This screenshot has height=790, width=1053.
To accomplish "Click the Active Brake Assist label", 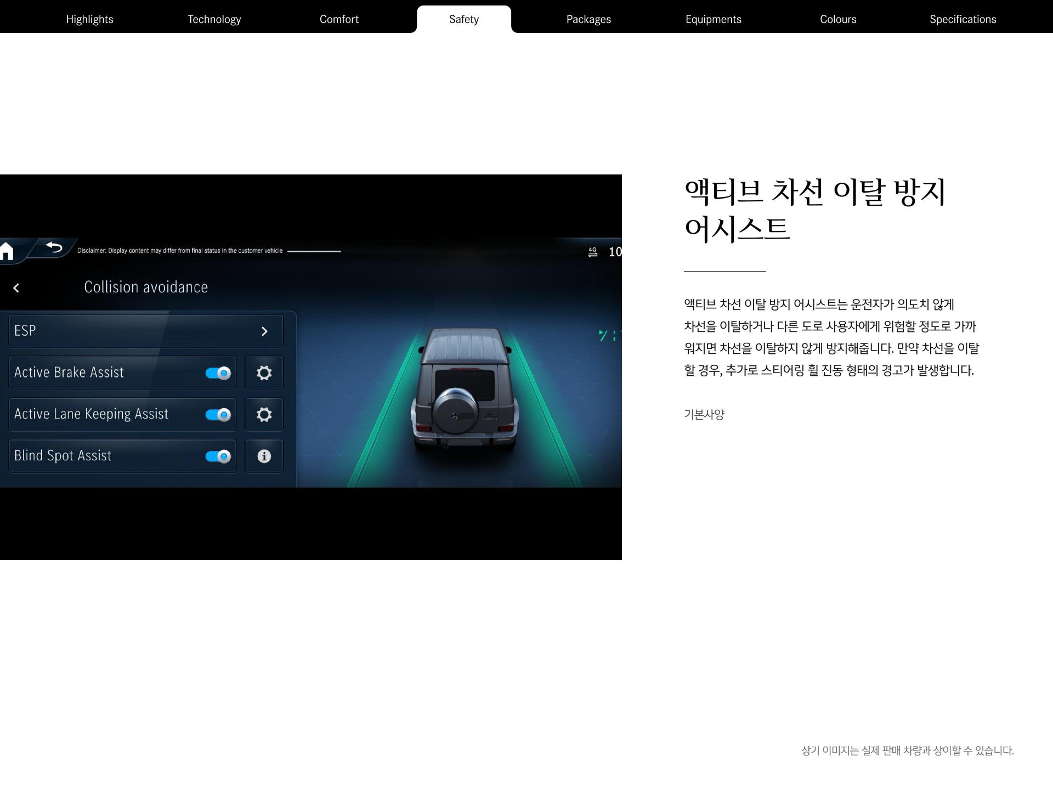I will 69,373.
